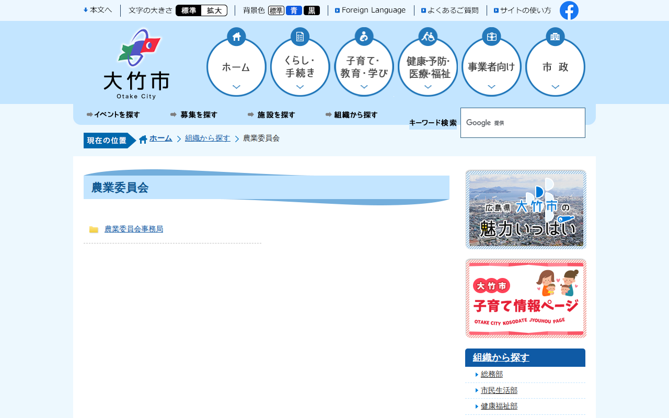Open the 農業委員会事務局 link
This screenshot has width=669, height=418.
[134, 229]
